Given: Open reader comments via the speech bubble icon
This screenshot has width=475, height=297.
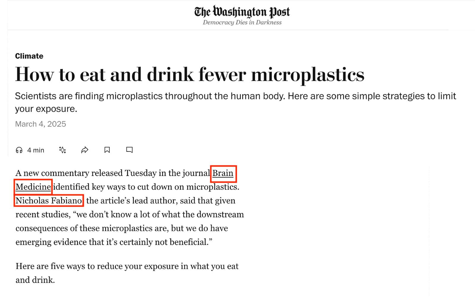Looking at the screenshot, I should [129, 150].
